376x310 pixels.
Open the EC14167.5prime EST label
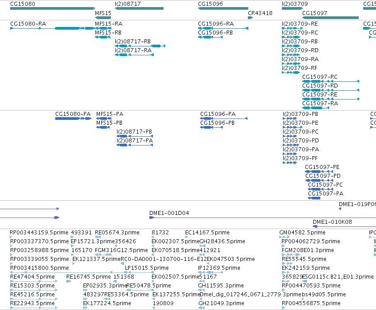(x=207, y=233)
